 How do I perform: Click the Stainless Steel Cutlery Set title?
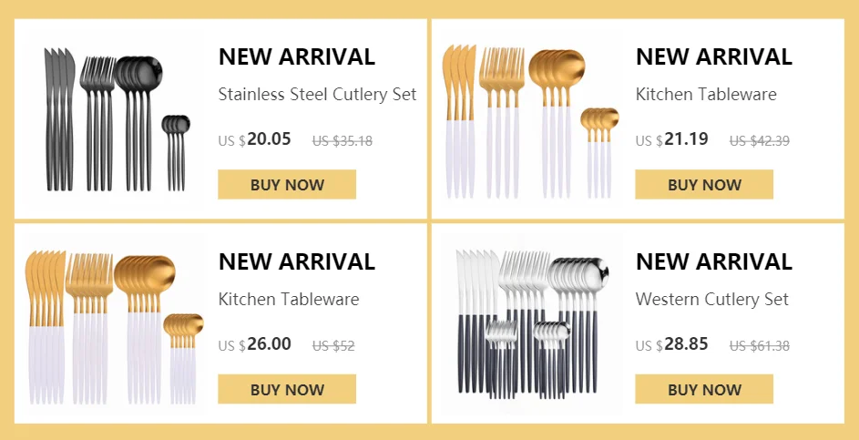click(x=317, y=94)
